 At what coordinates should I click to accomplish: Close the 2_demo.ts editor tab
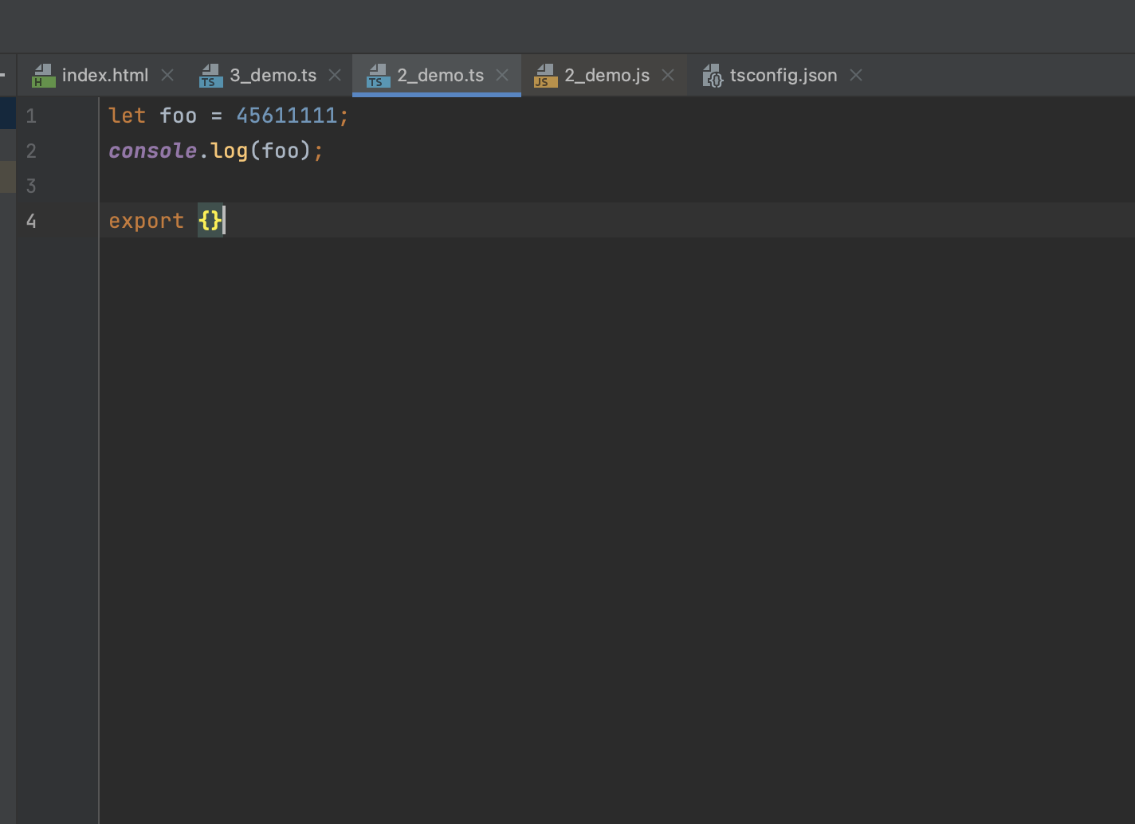point(502,75)
